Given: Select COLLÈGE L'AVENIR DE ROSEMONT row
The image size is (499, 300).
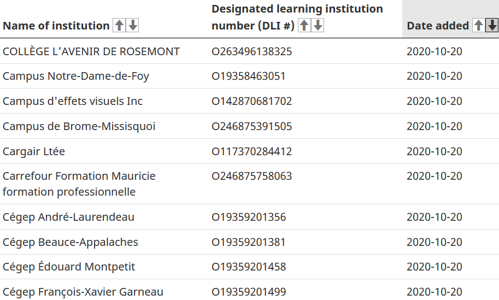Looking at the screenshot, I should click(x=249, y=51).
